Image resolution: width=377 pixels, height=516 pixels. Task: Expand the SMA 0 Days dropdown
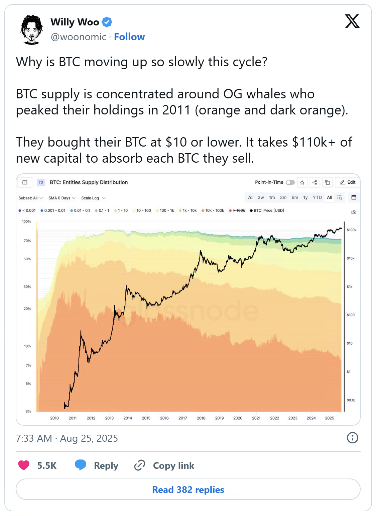pos(62,198)
